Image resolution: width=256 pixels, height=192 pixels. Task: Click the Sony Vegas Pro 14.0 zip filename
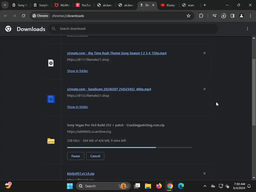coord(116,125)
